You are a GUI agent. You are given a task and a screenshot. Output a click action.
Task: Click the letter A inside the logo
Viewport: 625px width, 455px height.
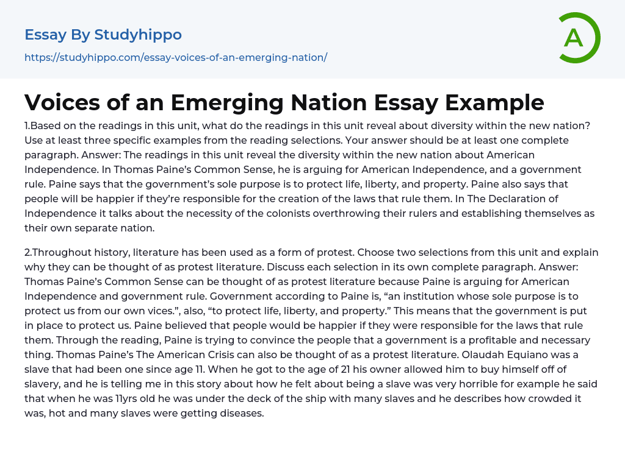coord(574,38)
